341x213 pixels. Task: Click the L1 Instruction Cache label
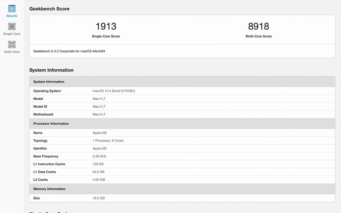pyautogui.click(x=49, y=164)
